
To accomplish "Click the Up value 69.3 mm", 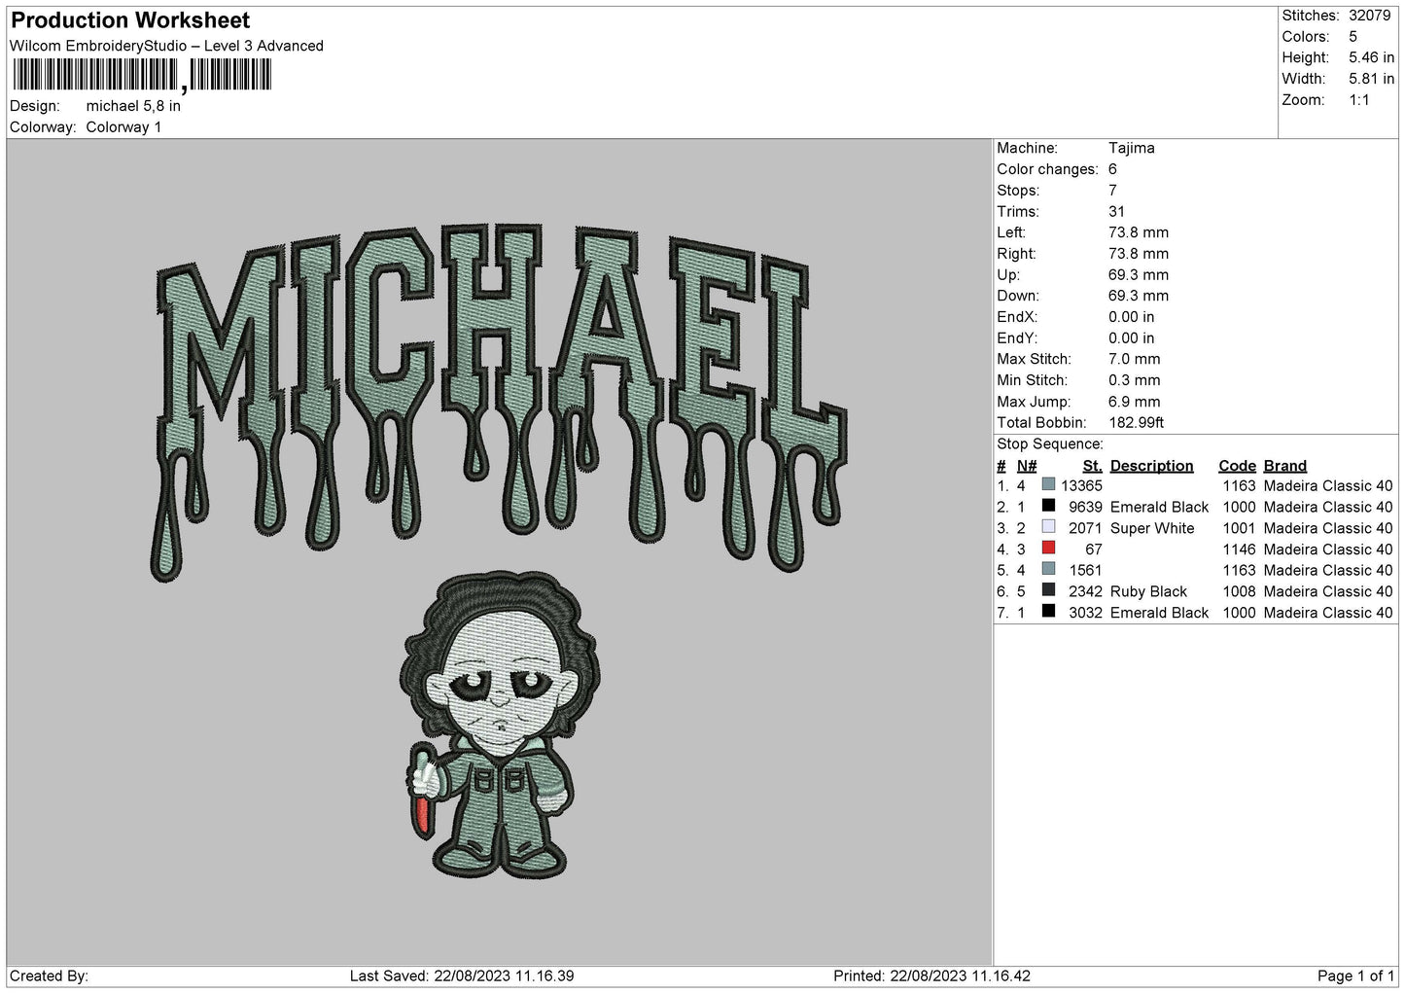I will coord(1139,275).
